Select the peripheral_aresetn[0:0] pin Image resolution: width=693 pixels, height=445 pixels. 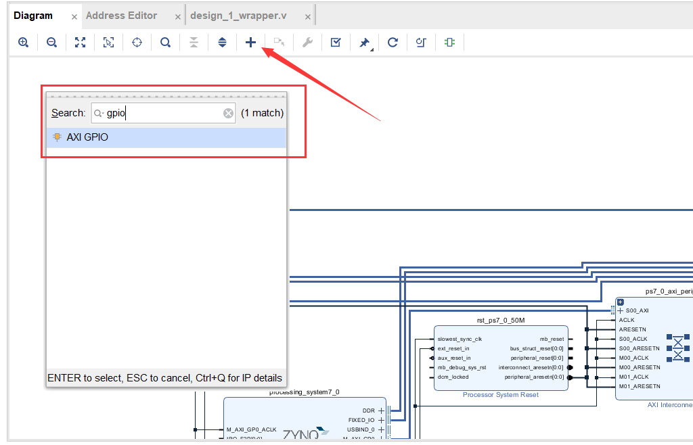[535, 377]
